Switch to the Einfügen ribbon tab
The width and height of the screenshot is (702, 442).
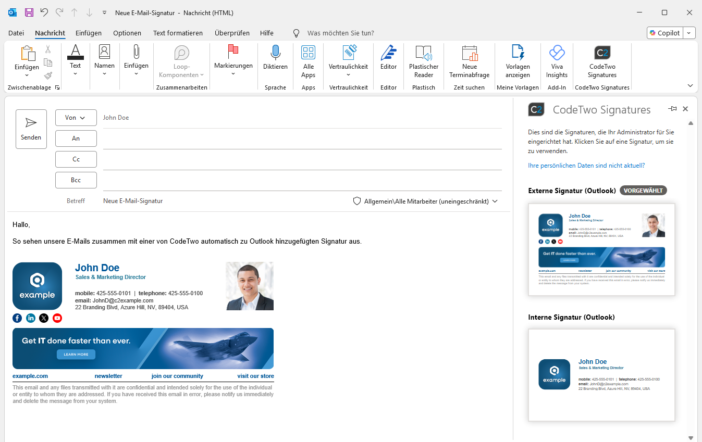coord(89,33)
